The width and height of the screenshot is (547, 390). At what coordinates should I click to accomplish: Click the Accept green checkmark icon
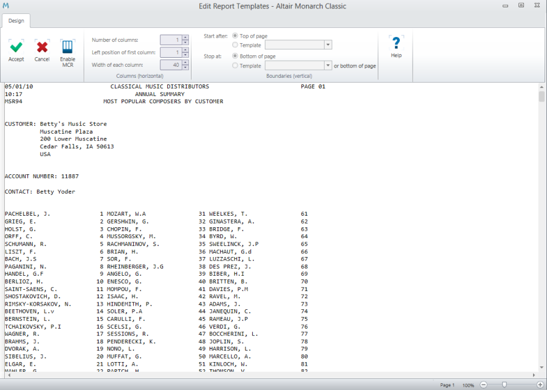[16, 46]
